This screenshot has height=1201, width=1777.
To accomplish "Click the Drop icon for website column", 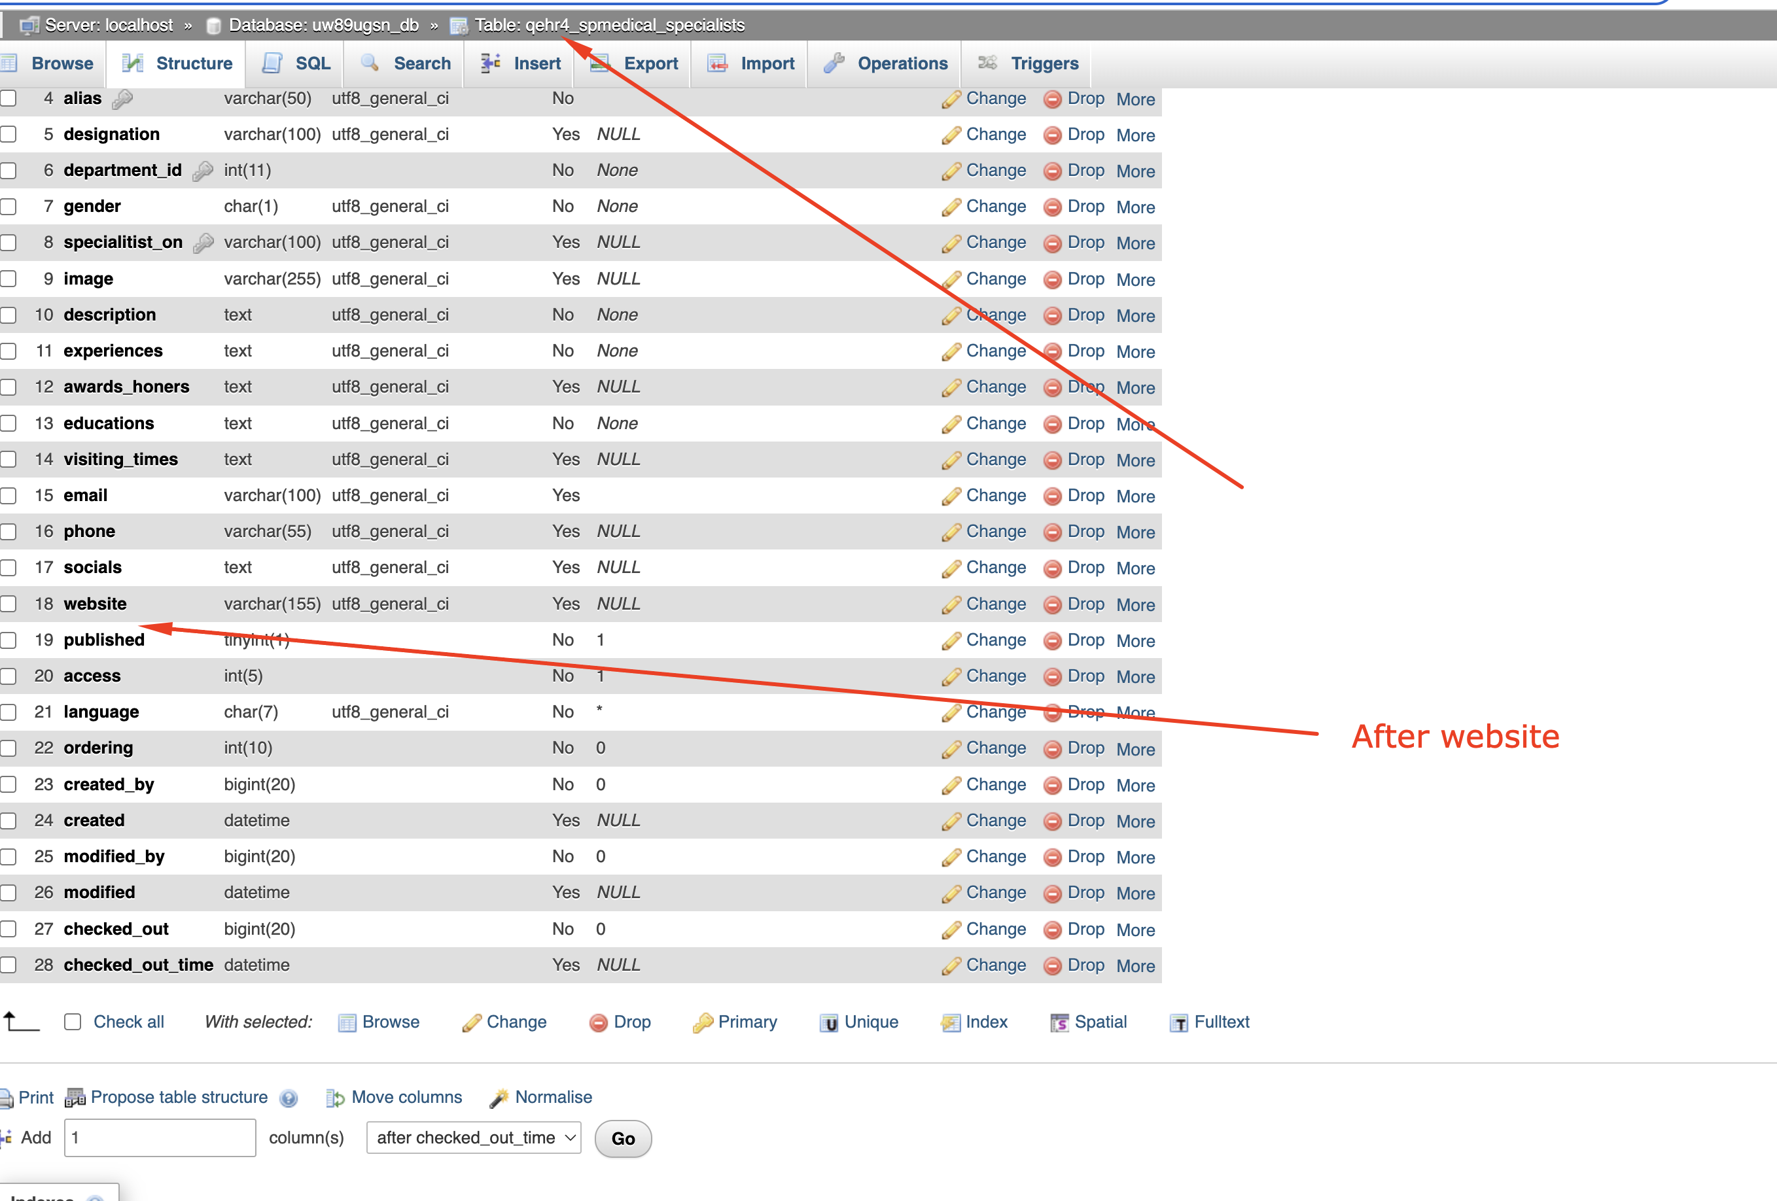I will (1052, 604).
